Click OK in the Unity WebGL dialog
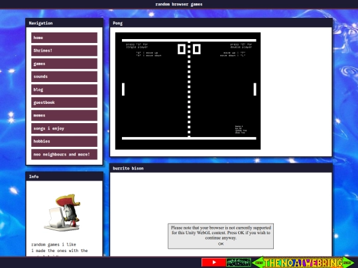 pyautogui.click(x=221, y=244)
